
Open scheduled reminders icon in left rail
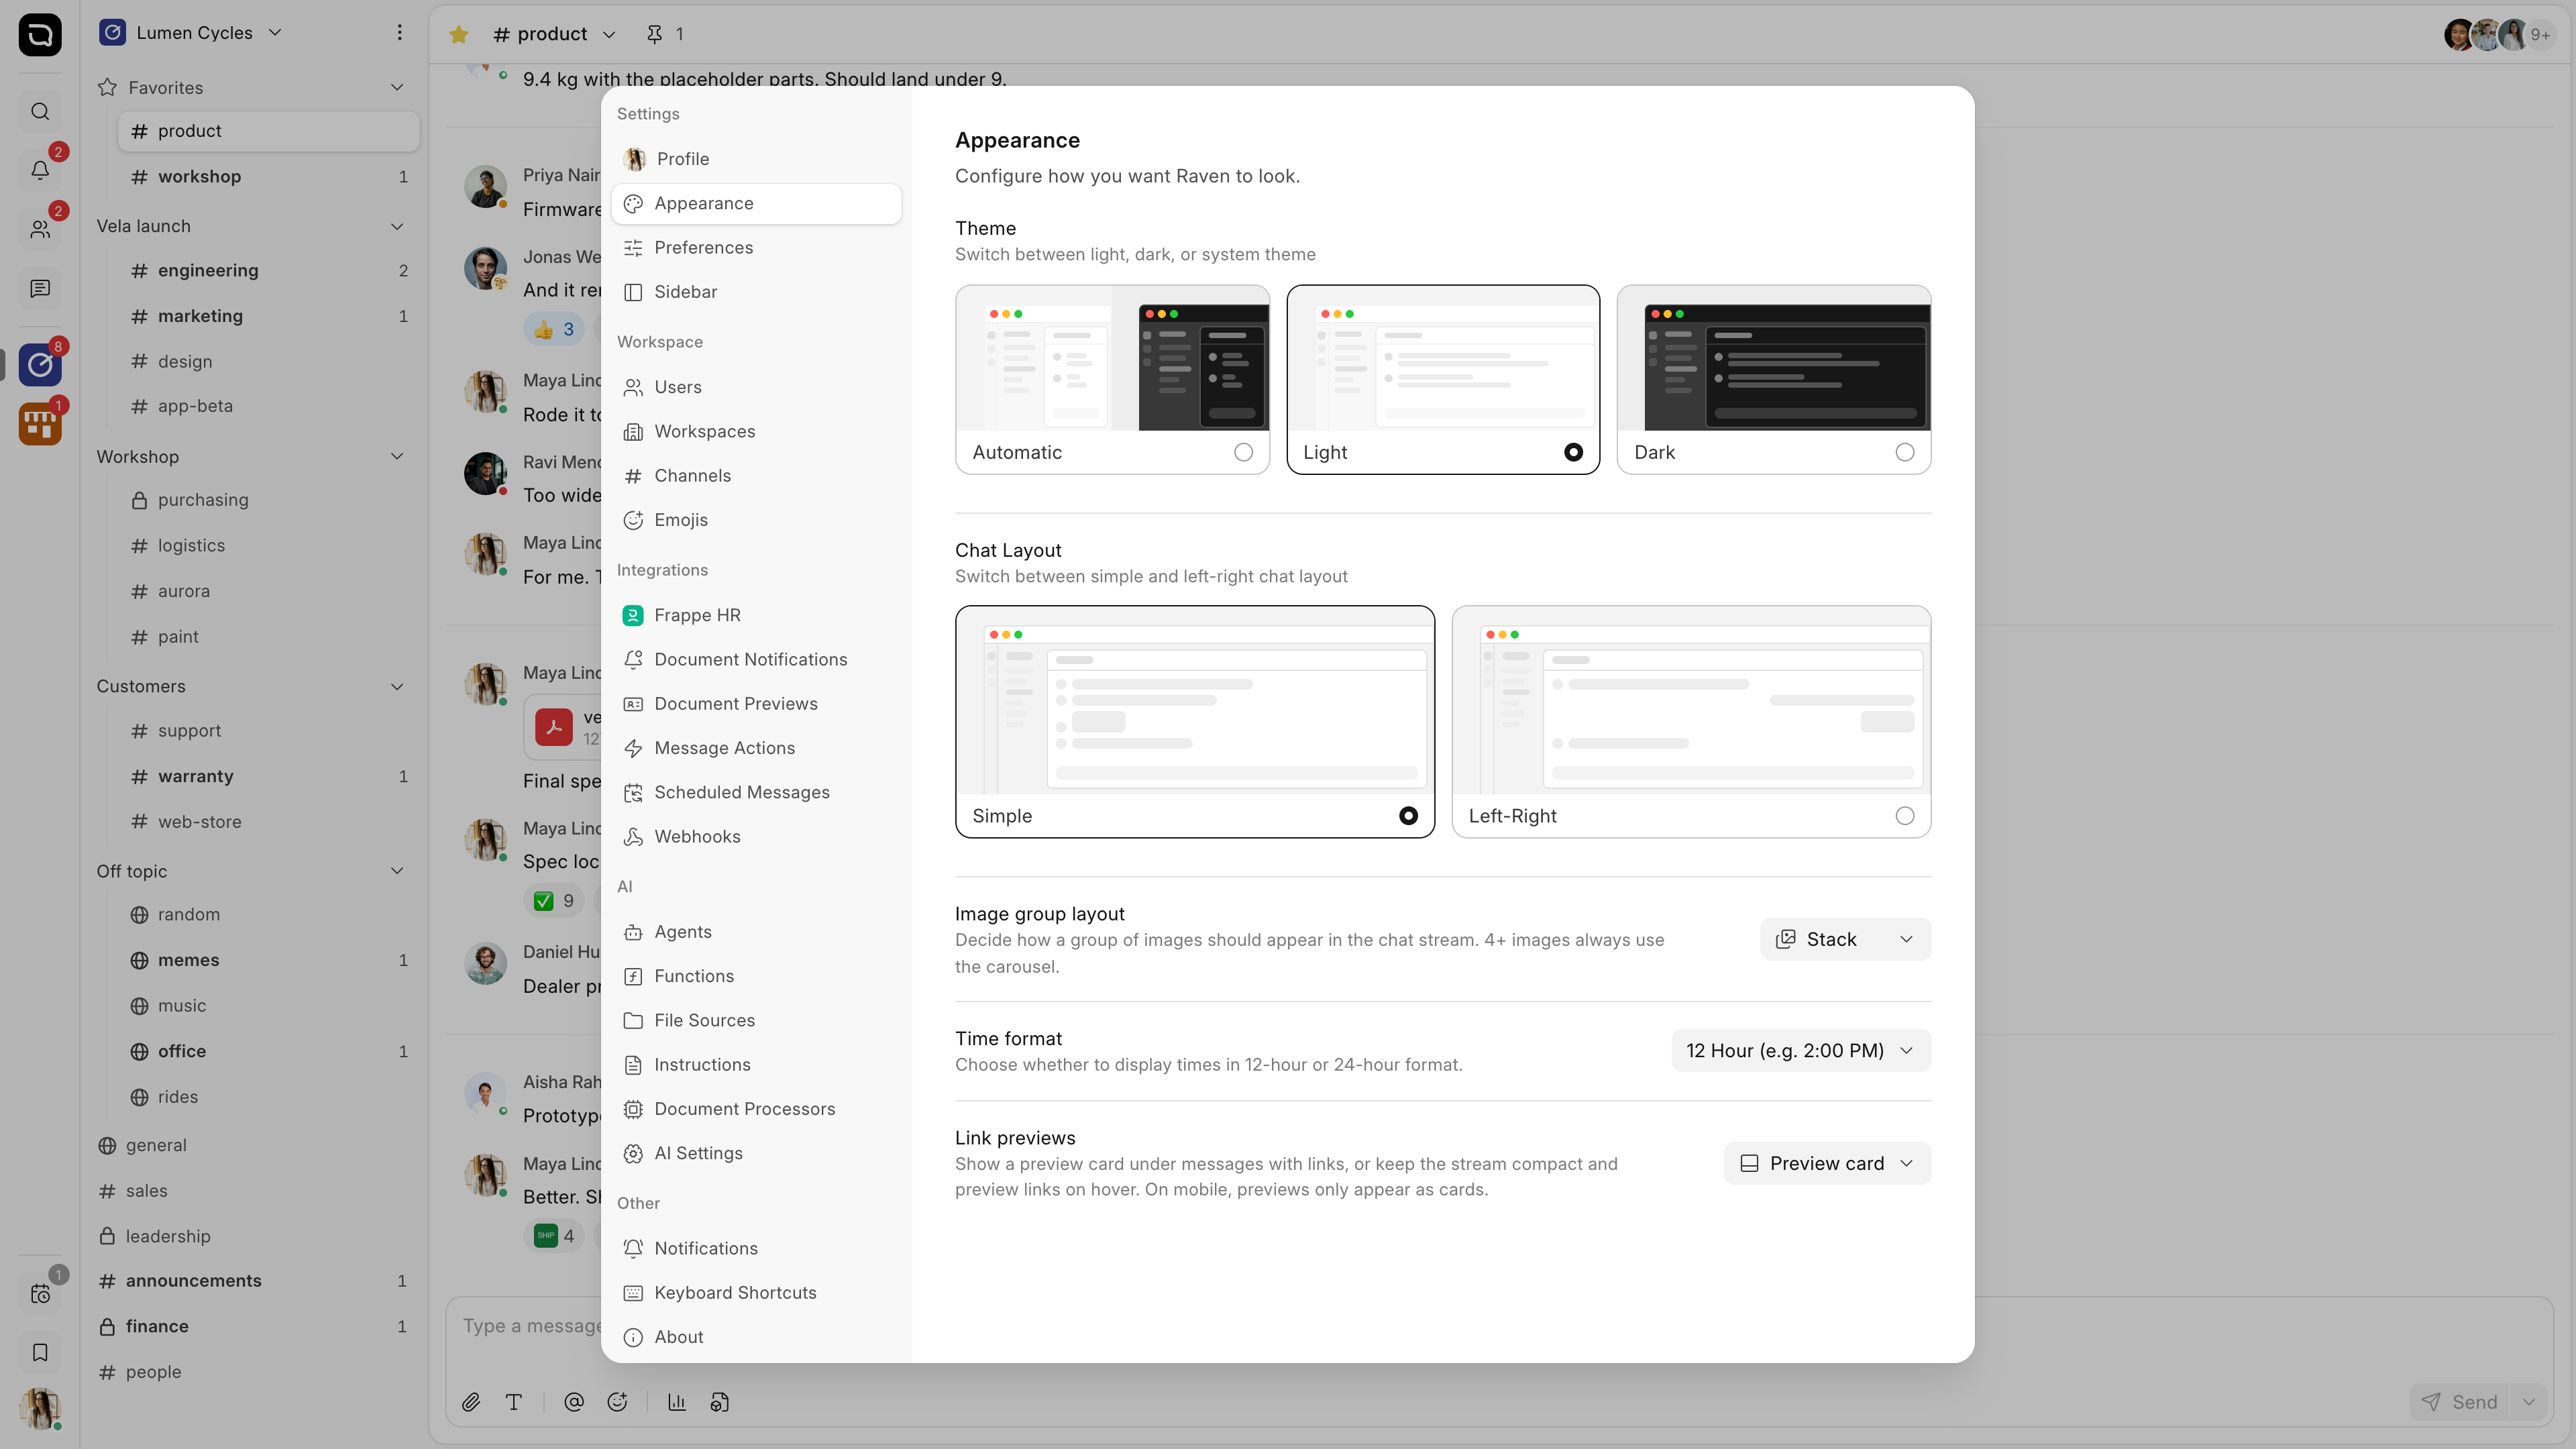(40, 1294)
